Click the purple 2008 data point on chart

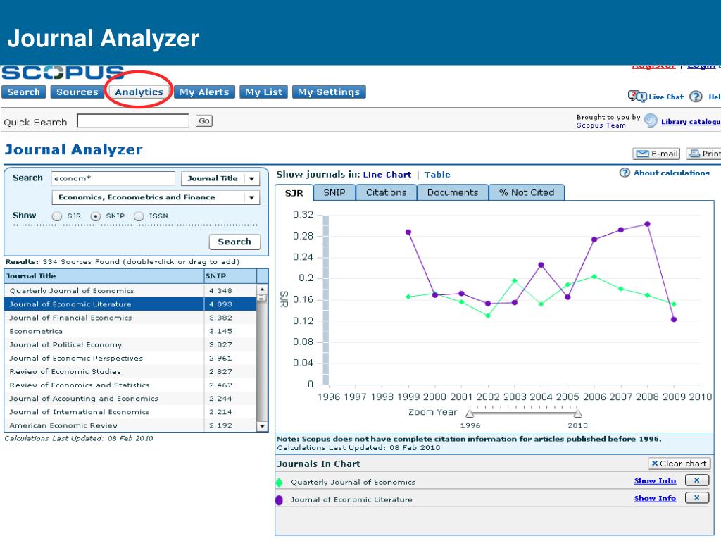tap(648, 224)
